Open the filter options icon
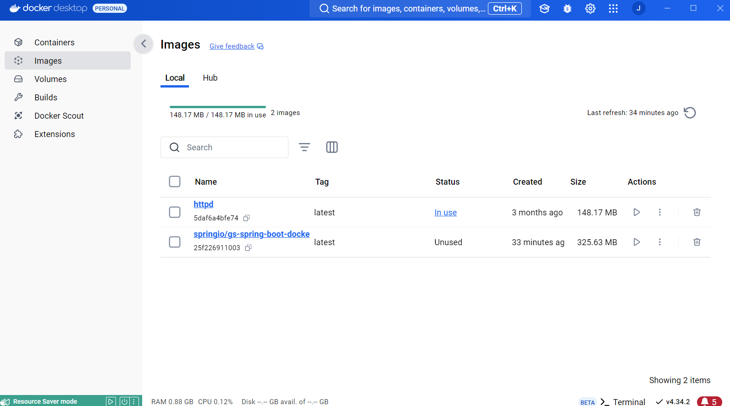This screenshot has width=730, height=406. pyautogui.click(x=304, y=147)
